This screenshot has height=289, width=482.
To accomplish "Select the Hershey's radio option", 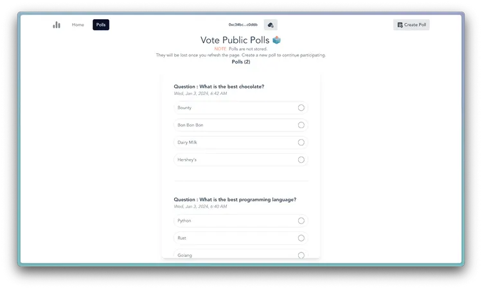I will [x=301, y=160].
